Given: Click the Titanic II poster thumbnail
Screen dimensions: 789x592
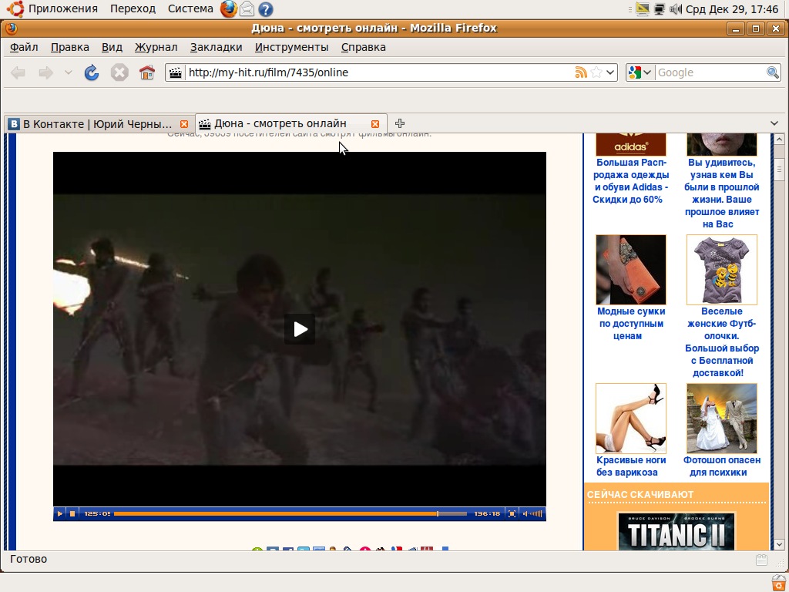Looking at the screenshot, I should pos(676,532).
